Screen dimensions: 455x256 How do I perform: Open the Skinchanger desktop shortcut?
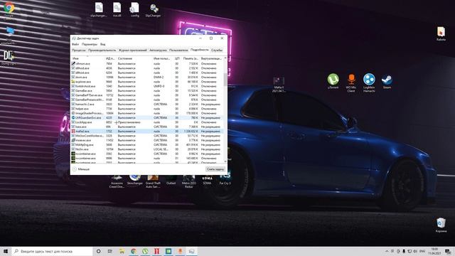(x=134, y=180)
